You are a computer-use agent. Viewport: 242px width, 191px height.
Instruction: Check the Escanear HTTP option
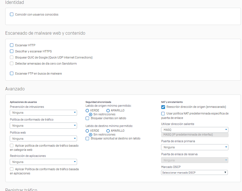pos(12,45)
